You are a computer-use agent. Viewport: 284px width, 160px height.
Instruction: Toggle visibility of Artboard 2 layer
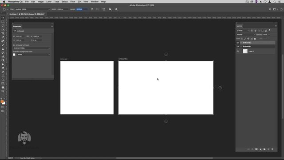click(238, 43)
